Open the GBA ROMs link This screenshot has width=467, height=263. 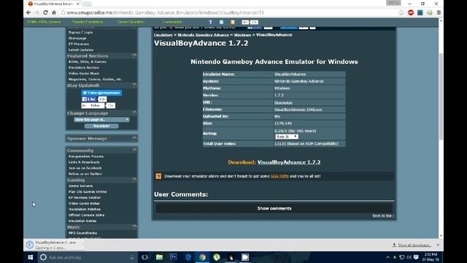tap(279, 176)
